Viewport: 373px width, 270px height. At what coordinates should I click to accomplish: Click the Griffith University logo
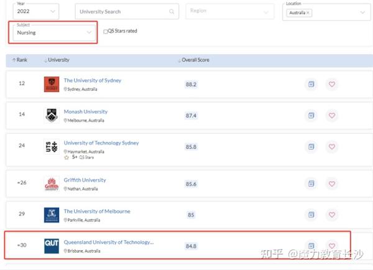(x=52, y=184)
